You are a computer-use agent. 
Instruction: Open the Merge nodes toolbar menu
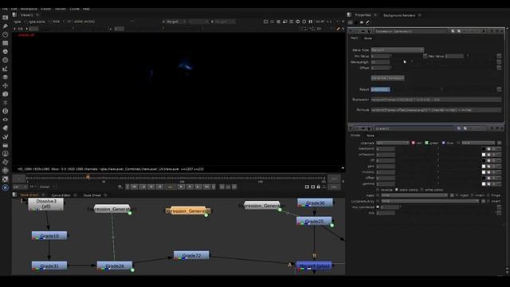click(6, 77)
